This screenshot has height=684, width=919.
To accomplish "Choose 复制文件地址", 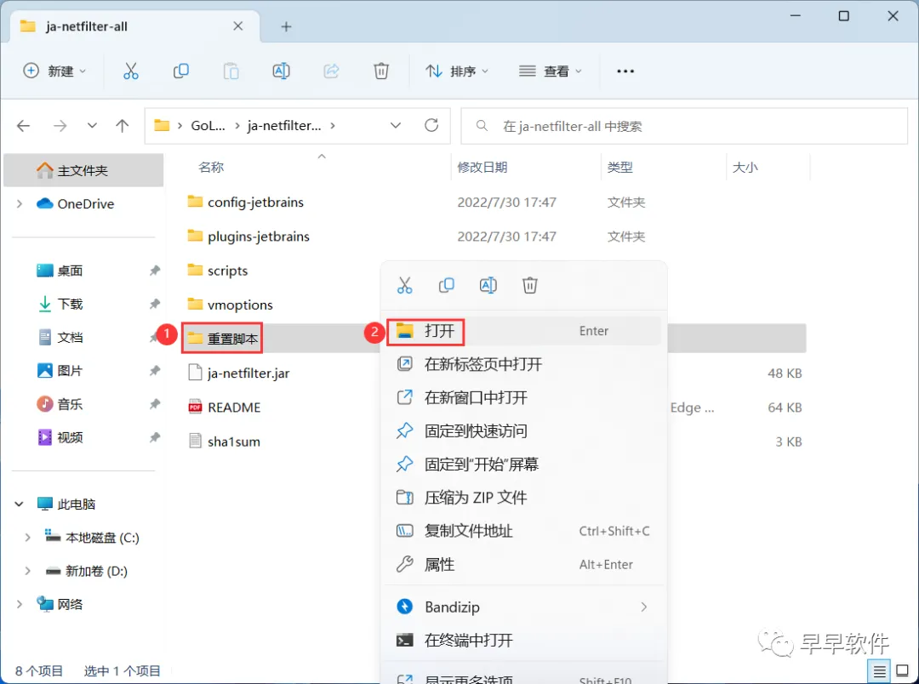I will pos(524,531).
